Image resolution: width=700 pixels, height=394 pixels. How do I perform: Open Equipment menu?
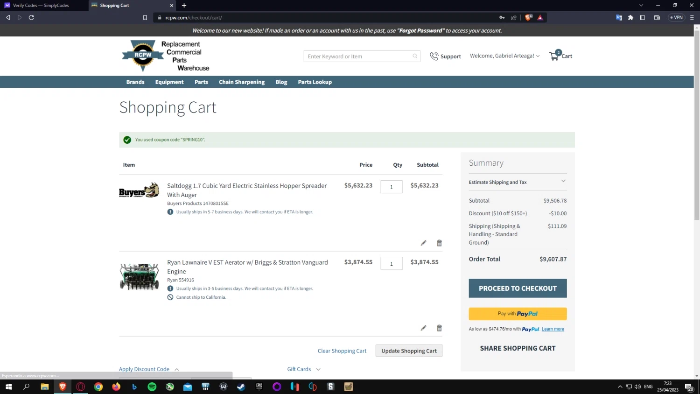(169, 82)
